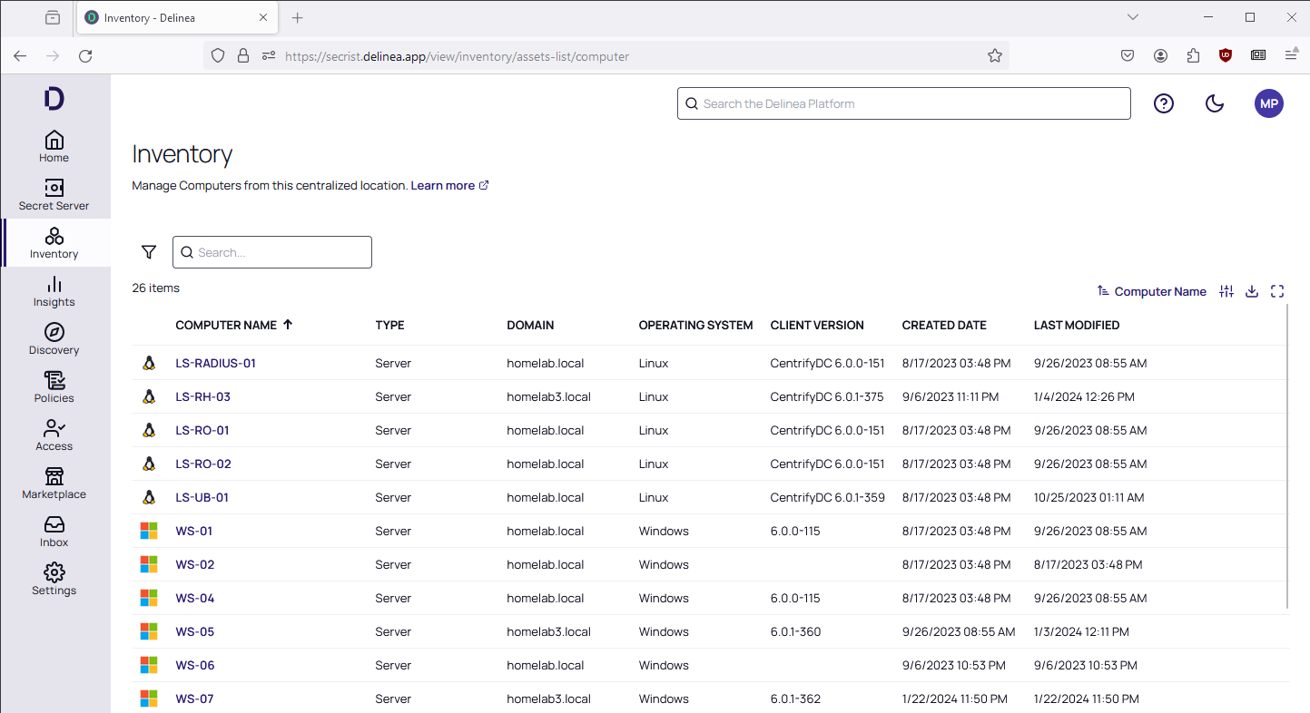Open the help question mark icon

pyautogui.click(x=1163, y=103)
